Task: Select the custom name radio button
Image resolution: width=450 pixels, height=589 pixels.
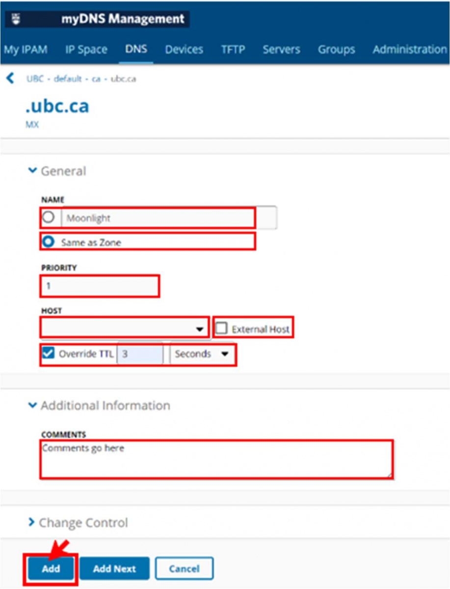Action: [48, 217]
